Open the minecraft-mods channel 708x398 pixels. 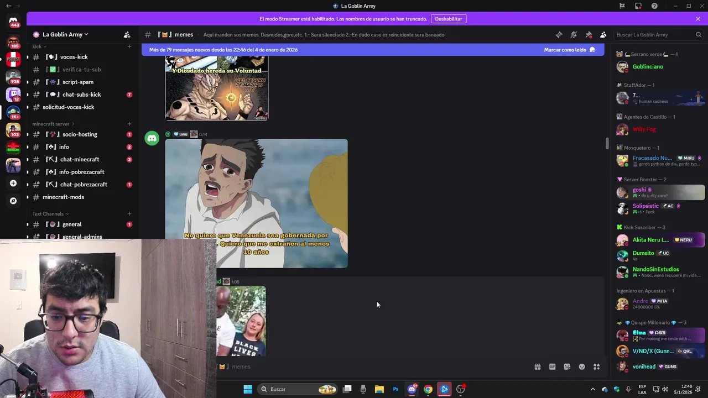(x=82, y=197)
